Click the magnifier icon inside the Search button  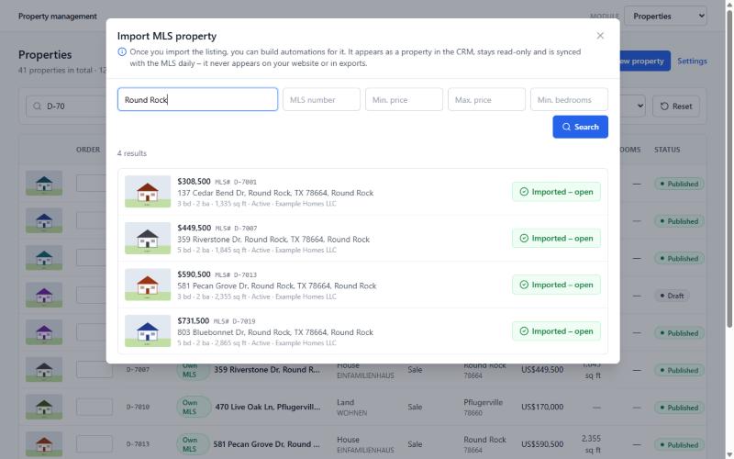point(566,127)
